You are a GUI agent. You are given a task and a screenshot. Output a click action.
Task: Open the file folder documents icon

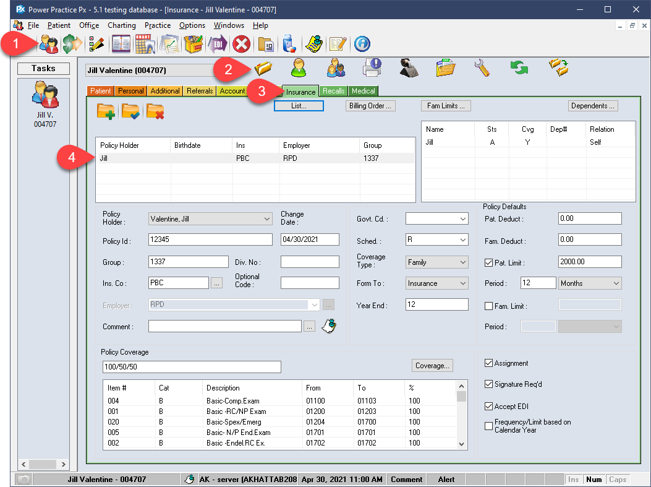[x=446, y=67]
